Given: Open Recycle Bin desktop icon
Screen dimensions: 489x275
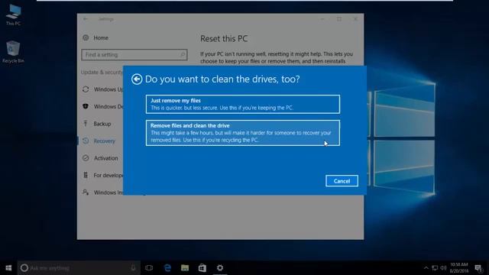Looking at the screenshot, I should coord(13,52).
